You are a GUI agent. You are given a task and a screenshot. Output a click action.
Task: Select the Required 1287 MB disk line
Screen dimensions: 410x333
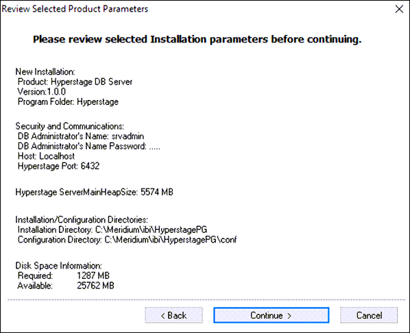64,275
